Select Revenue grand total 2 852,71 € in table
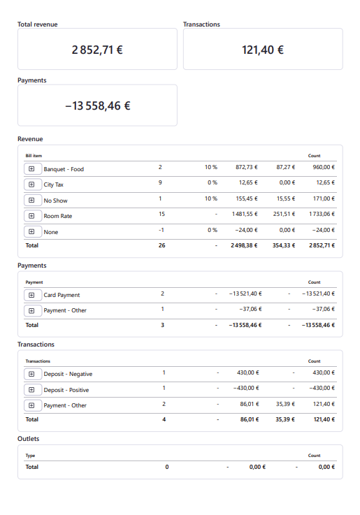 pyautogui.click(x=322, y=245)
